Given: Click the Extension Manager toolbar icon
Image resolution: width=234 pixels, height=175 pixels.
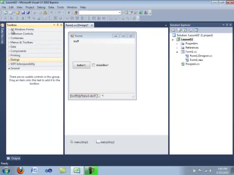Looking at the screenshot, I should [x=146, y=13].
